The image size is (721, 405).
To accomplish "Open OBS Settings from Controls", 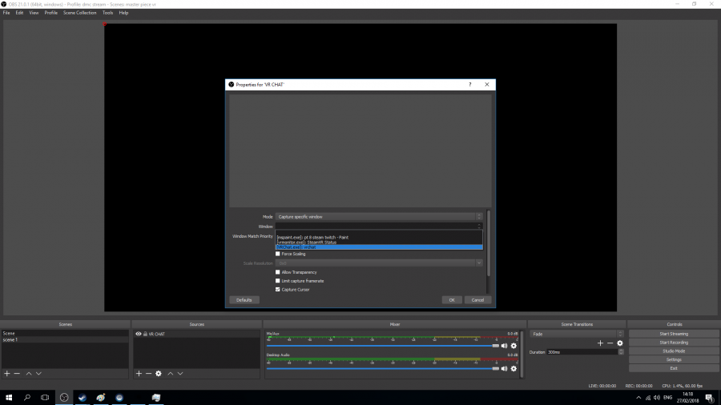I will point(674,359).
